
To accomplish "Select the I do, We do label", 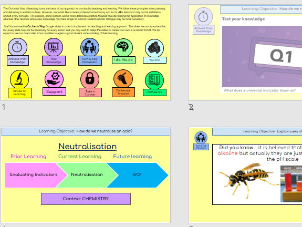I will click(x=123, y=60).
